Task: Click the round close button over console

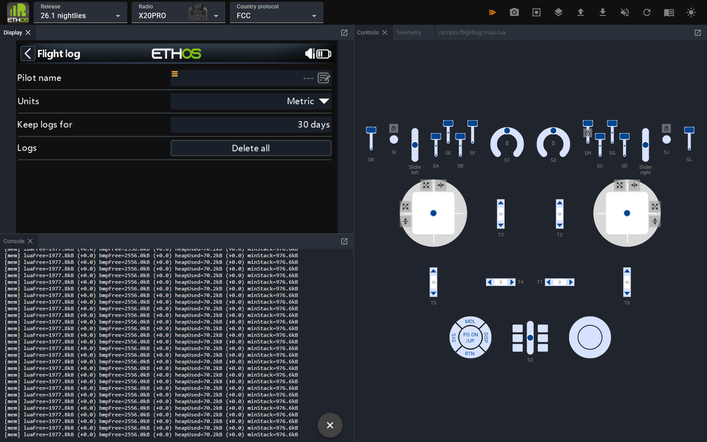Action: click(x=330, y=425)
